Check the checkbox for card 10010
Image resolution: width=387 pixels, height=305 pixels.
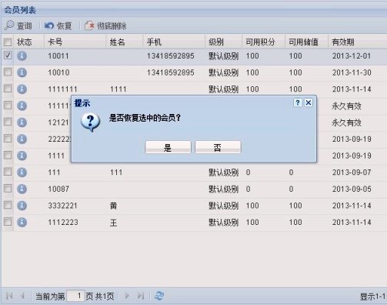coord(8,72)
